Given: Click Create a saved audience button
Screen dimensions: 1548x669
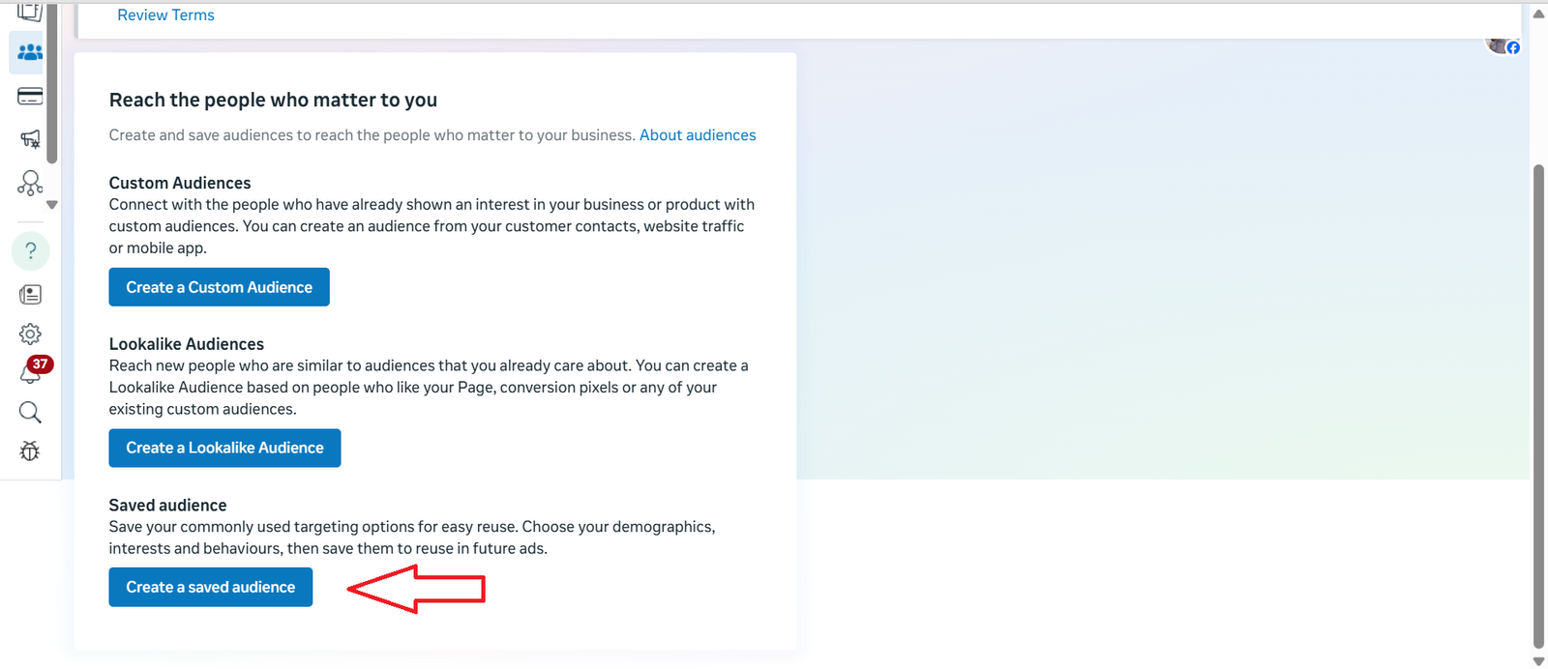Looking at the screenshot, I should [211, 587].
